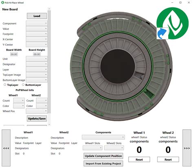Open the Footprint dropdown
The height and width of the screenshot is (168, 193).
pyautogui.click(x=37, y=34)
